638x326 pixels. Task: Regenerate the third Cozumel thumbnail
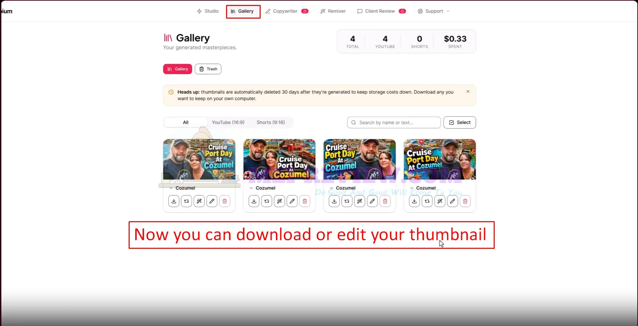(347, 201)
